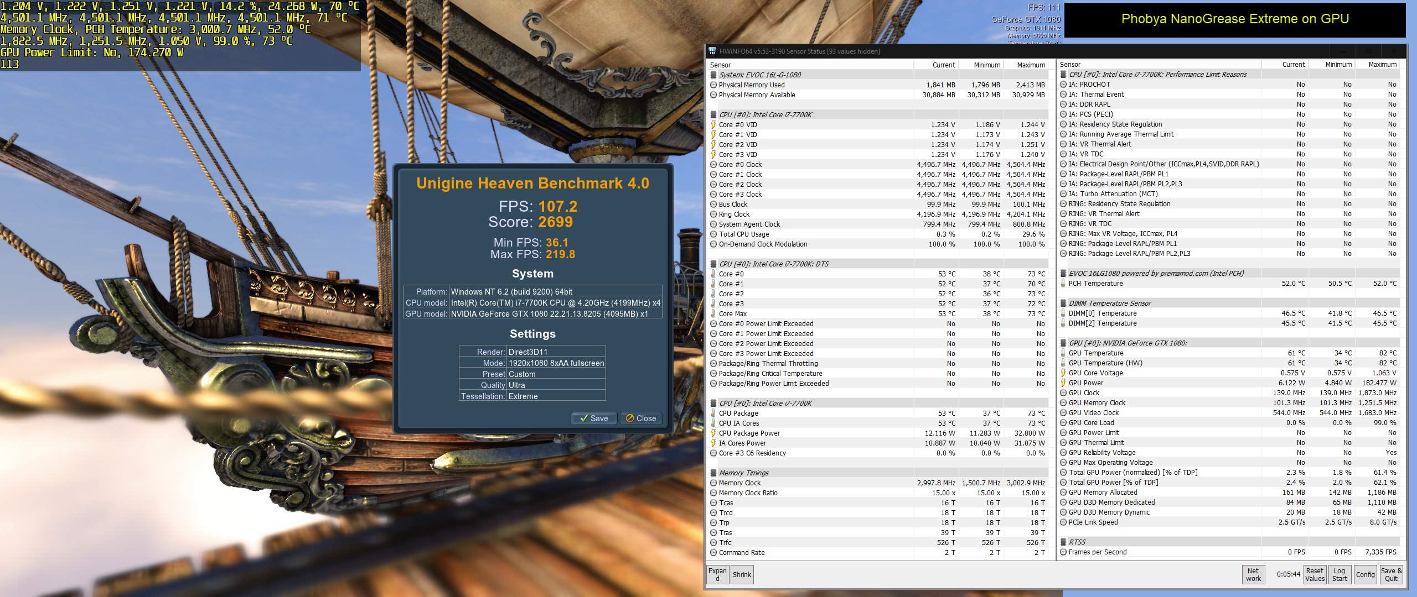The width and height of the screenshot is (1417, 597).
Task: Start logging with the Log Start button
Action: pyautogui.click(x=1340, y=575)
